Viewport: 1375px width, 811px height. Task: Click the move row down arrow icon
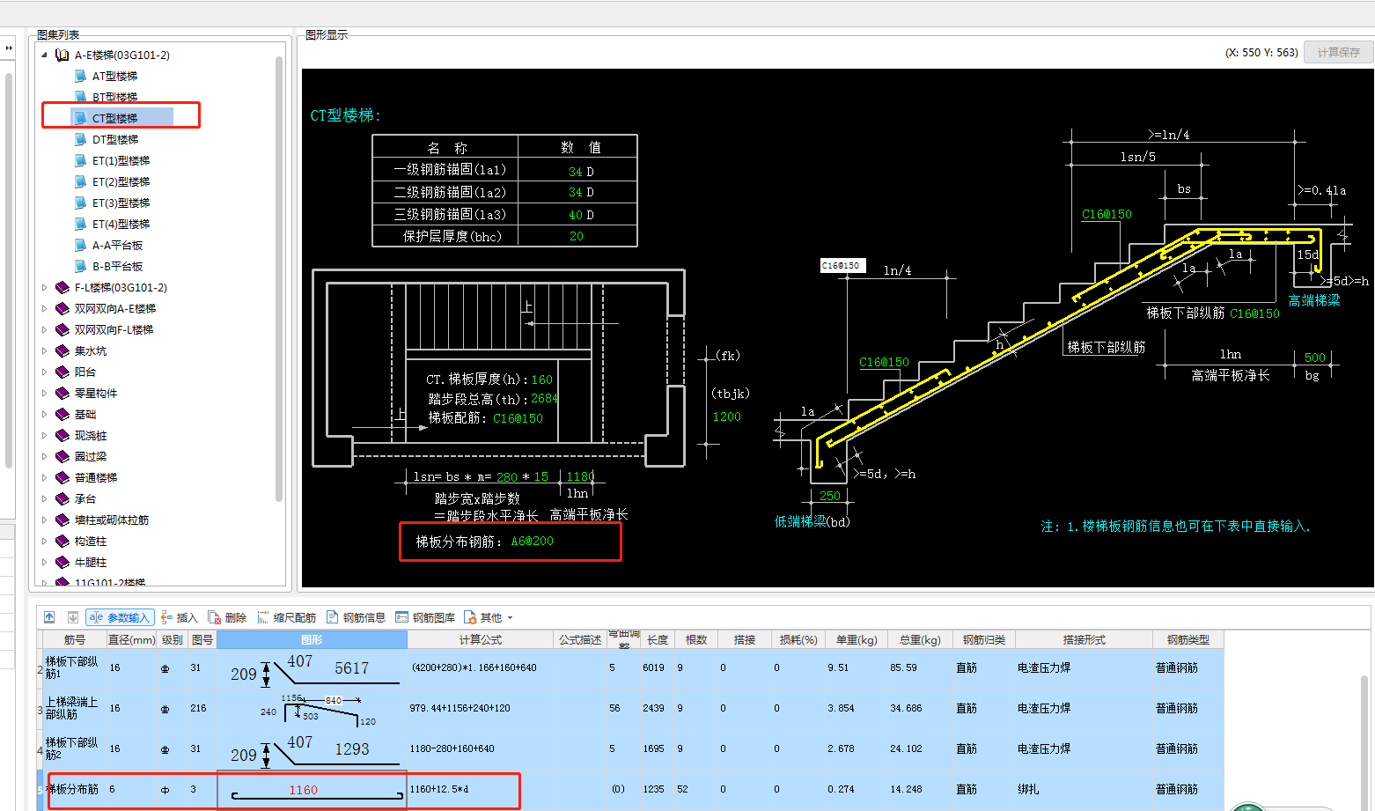(73, 617)
